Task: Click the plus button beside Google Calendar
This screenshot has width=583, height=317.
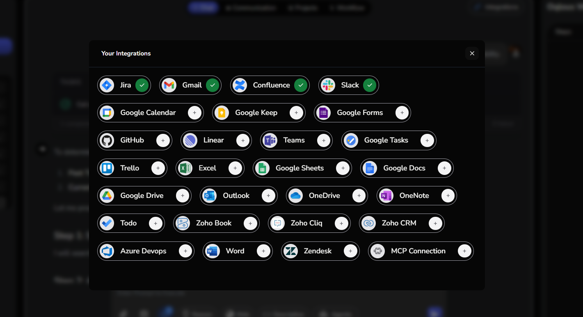Action: (194, 113)
